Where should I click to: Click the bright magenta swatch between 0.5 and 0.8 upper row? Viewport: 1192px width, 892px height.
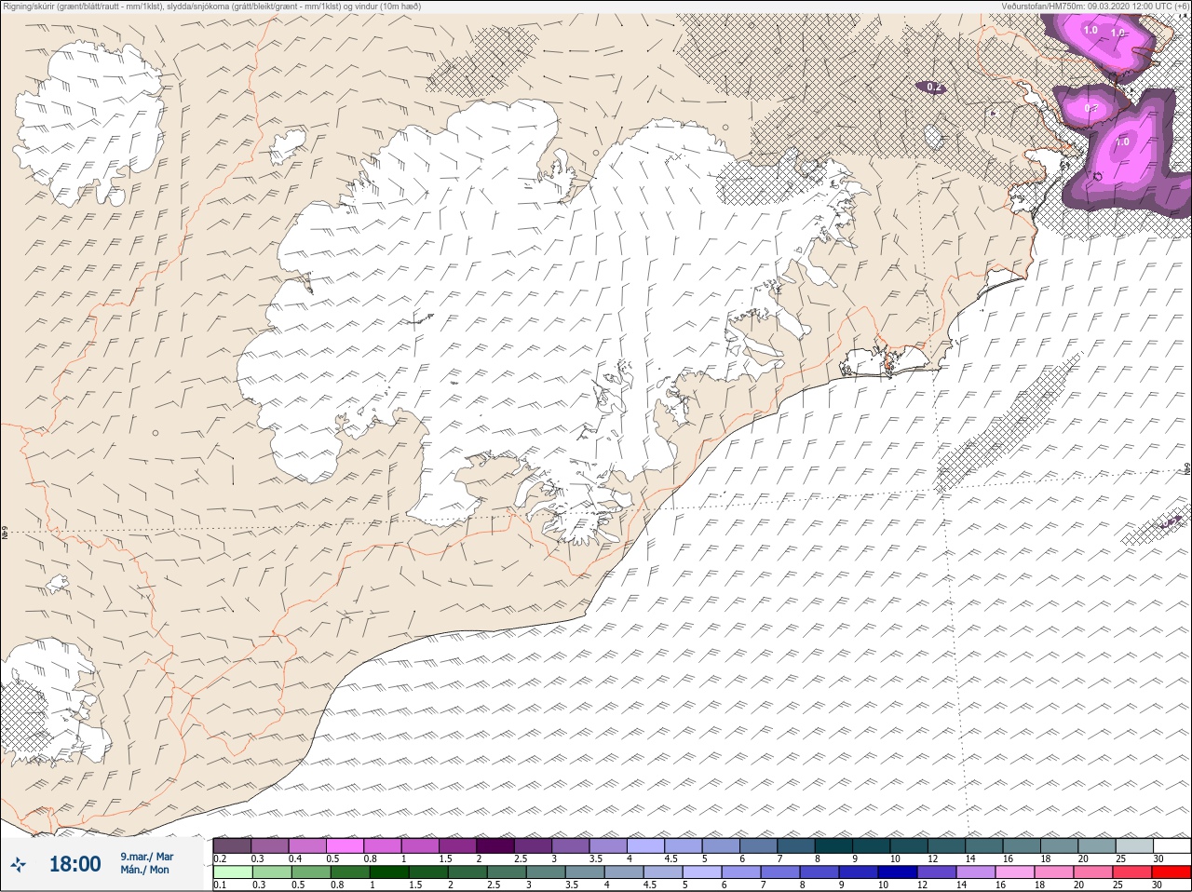click(x=345, y=845)
